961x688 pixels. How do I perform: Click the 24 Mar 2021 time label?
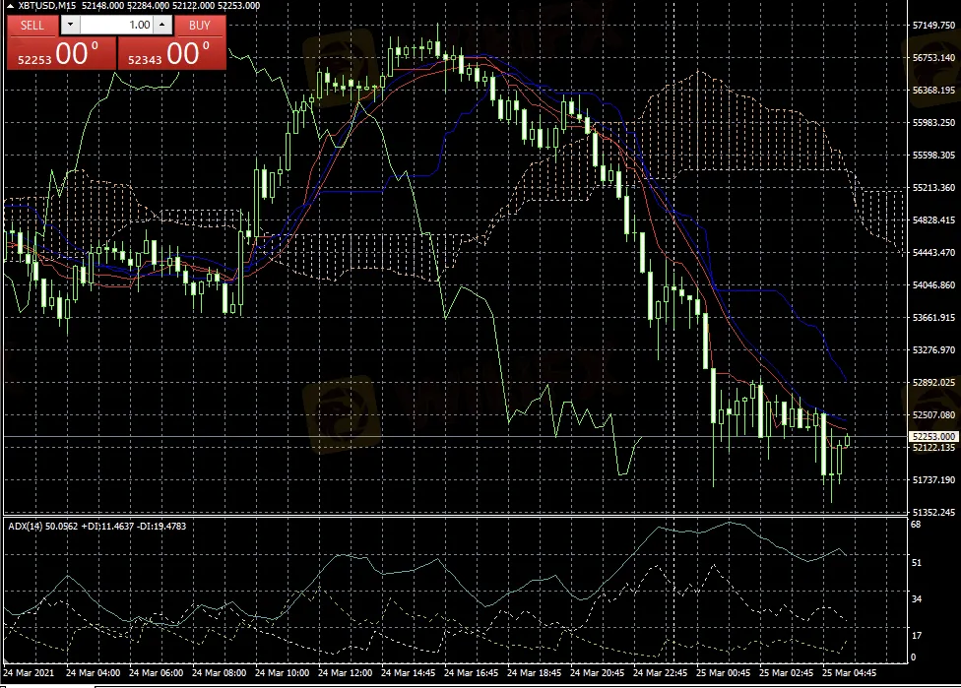[x=29, y=672]
